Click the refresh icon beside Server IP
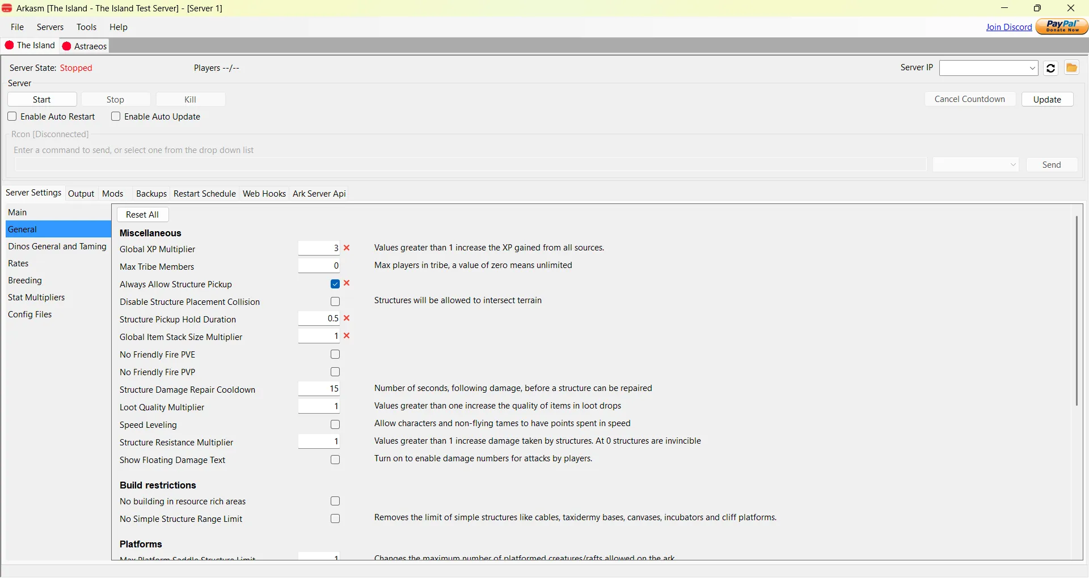The width and height of the screenshot is (1089, 578). point(1051,68)
